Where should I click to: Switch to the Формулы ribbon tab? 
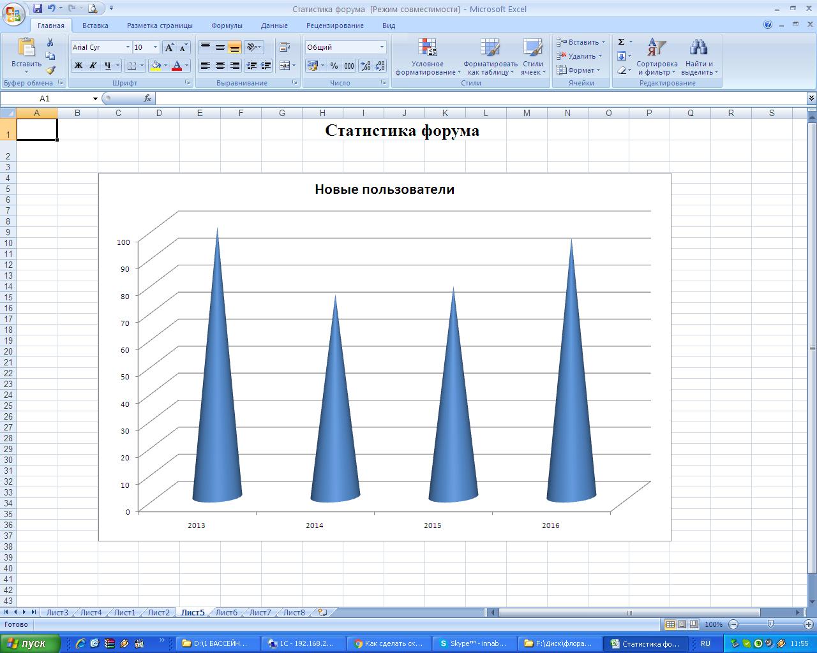click(227, 26)
